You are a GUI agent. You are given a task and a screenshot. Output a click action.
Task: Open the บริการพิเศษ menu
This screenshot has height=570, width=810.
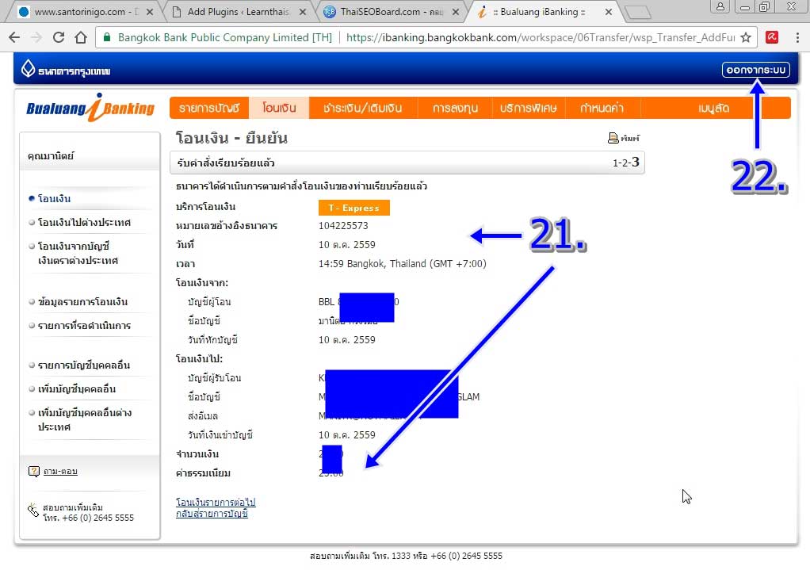click(x=529, y=108)
